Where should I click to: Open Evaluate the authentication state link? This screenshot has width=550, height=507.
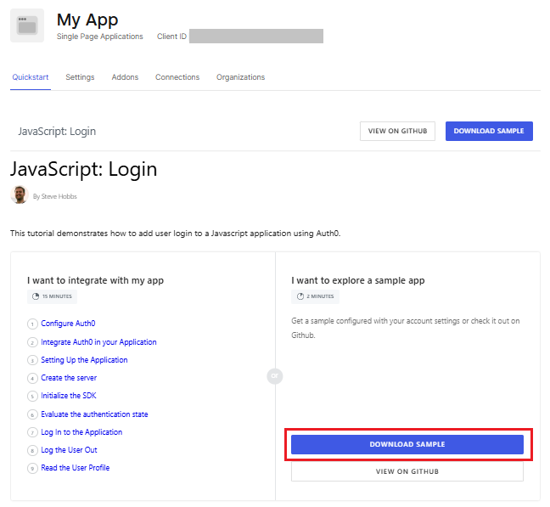(94, 414)
